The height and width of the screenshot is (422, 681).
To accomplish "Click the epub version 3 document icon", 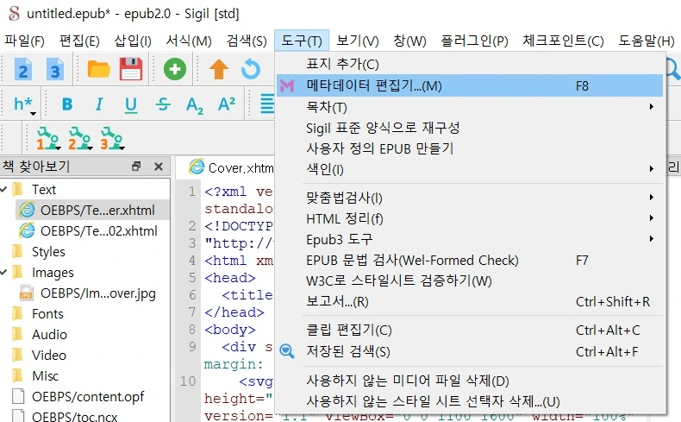I will (54, 69).
